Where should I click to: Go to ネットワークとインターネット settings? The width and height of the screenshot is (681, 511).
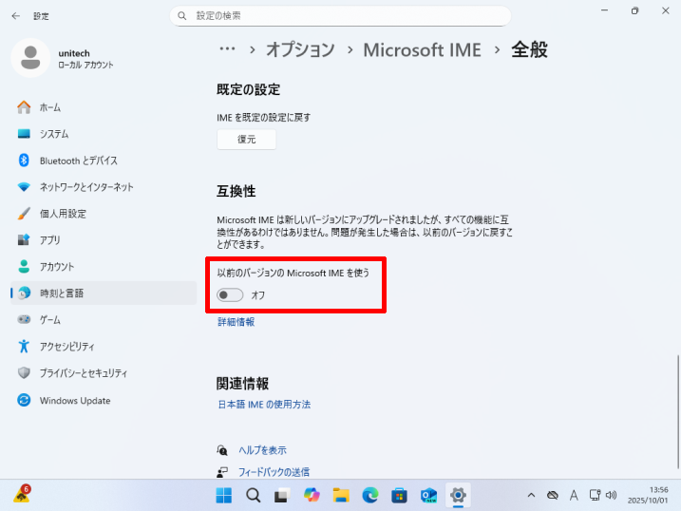point(85,187)
